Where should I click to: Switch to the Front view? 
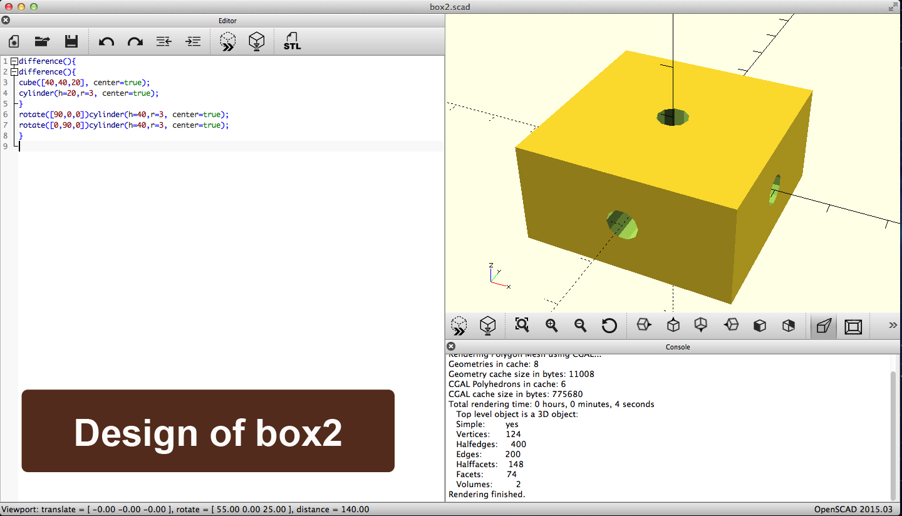760,326
